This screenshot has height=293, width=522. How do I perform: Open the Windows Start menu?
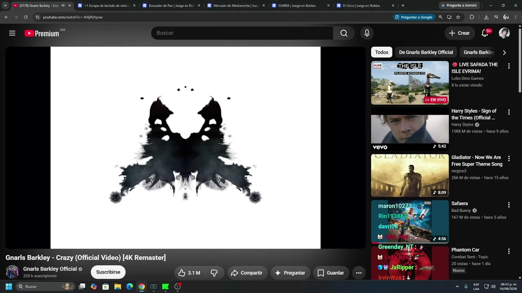[9, 286]
